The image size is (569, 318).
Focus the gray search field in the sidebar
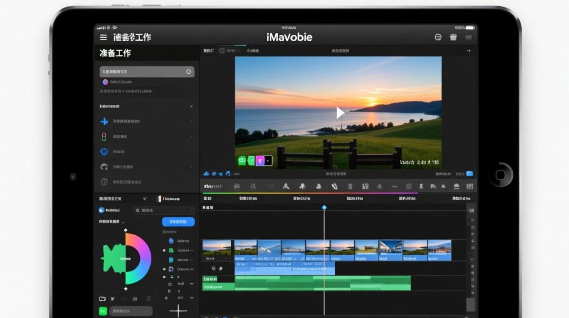tap(147, 72)
